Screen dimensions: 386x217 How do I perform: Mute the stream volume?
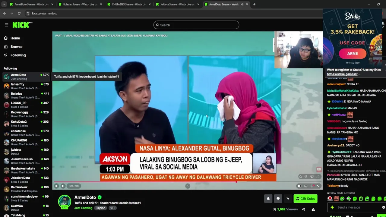[x=63, y=186]
